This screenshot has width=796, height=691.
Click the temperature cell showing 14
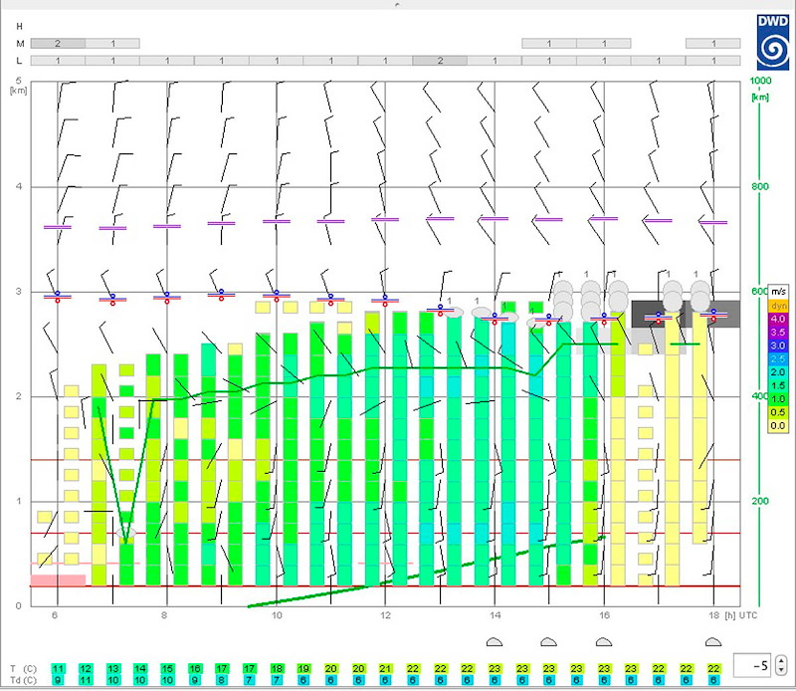(140, 669)
